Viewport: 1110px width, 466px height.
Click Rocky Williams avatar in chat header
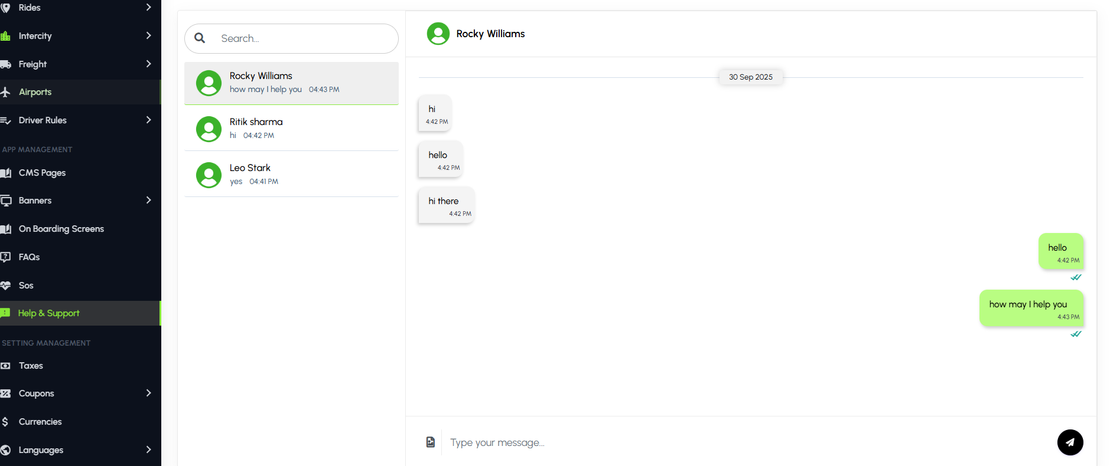click(x=438, y=34)
